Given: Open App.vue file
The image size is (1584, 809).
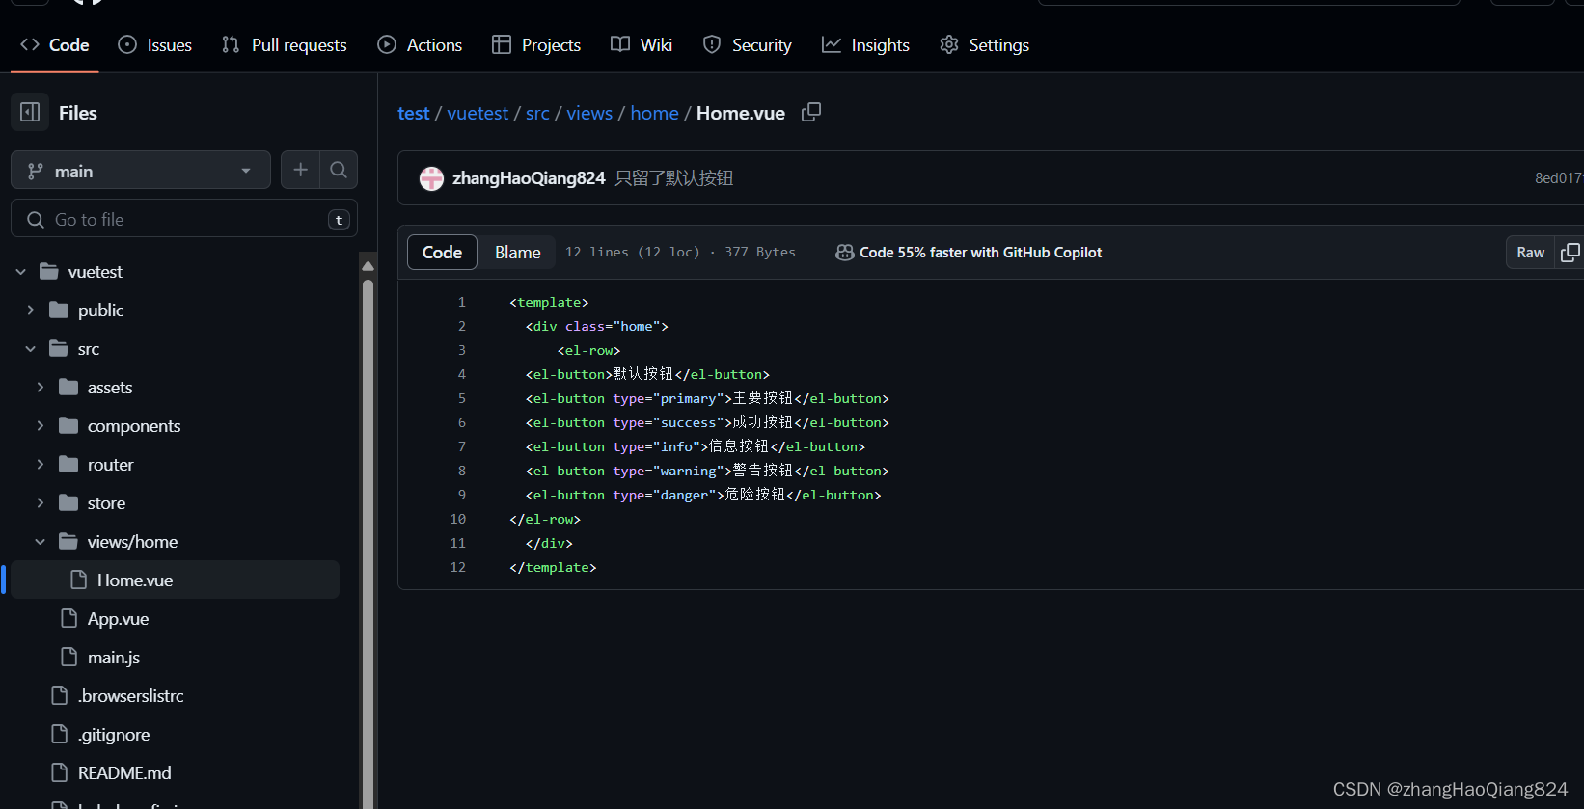Looking at the screenshot, I should point(118,619).
